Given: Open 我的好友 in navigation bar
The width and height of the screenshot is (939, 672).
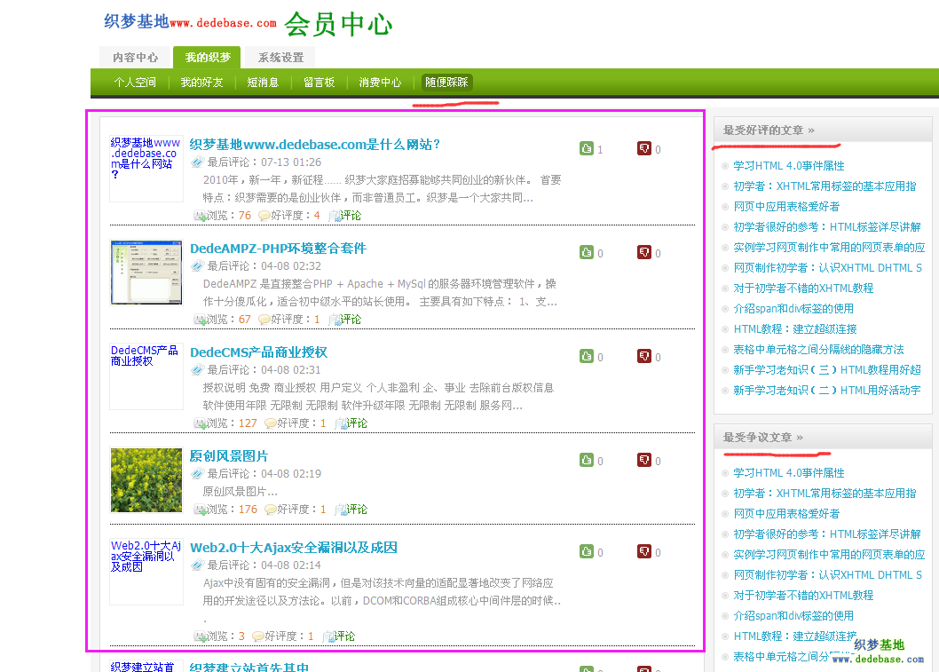Looking at the screenshot, I should click(x=201, y=82).
